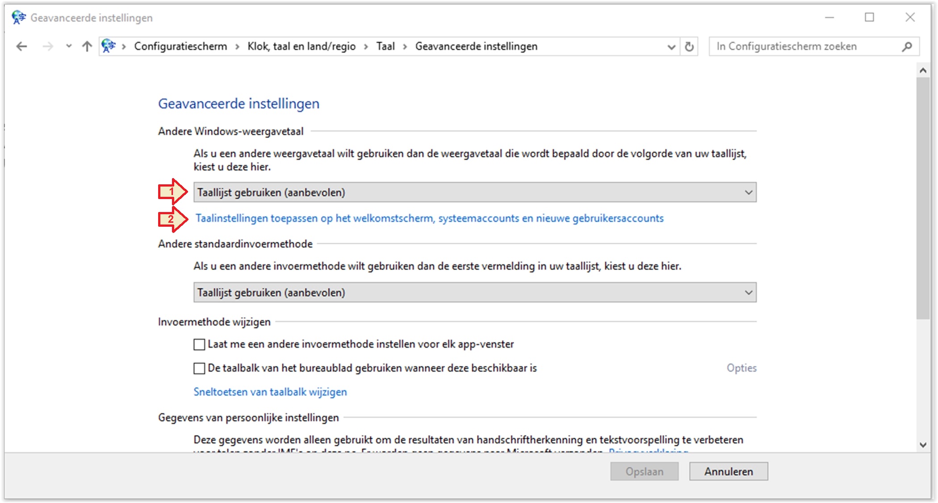Open address bar history dropdown arrow
Screen dimensions: 938x503
pyautogui.click(x=671, y=47)
